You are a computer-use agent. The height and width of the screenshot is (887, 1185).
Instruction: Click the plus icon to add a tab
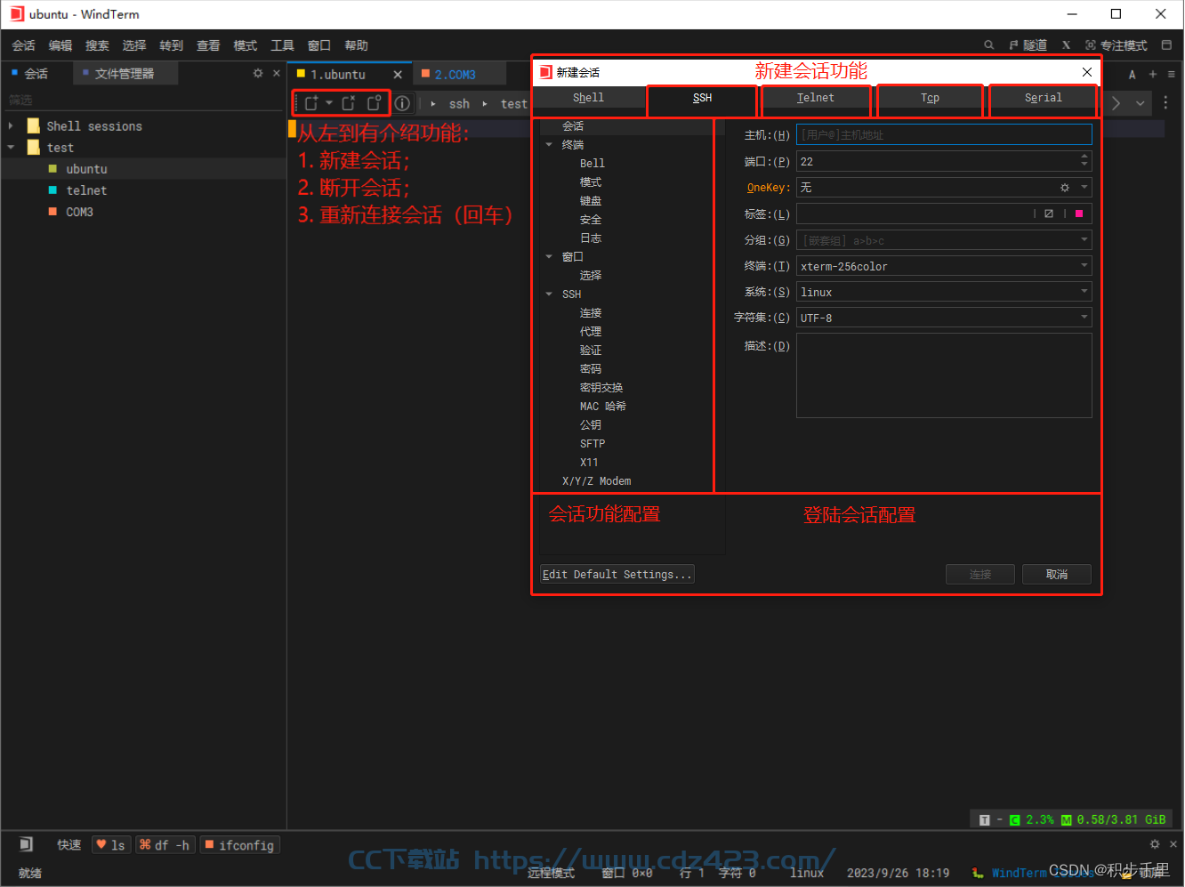click(1153, 74)
